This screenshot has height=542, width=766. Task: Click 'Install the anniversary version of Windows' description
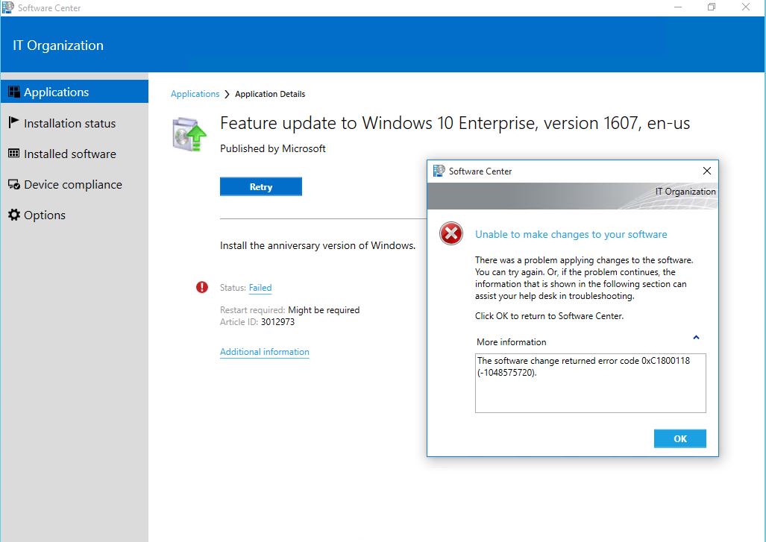318,245
